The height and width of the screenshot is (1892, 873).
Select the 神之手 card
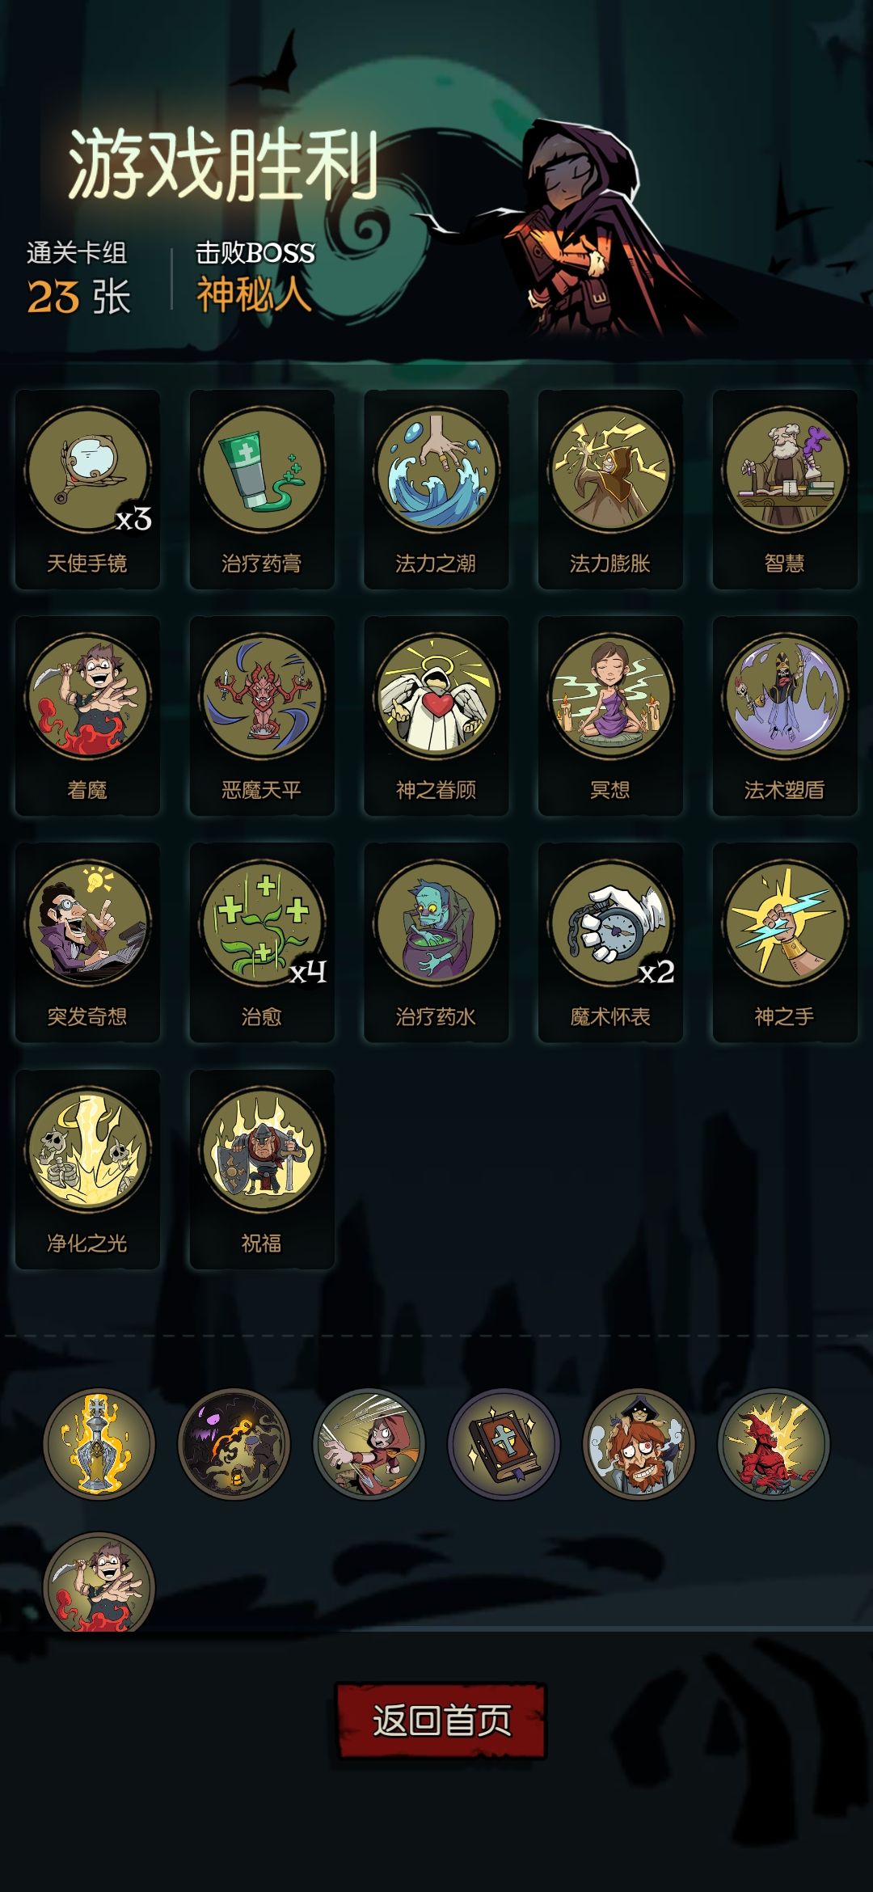[785, 943]
